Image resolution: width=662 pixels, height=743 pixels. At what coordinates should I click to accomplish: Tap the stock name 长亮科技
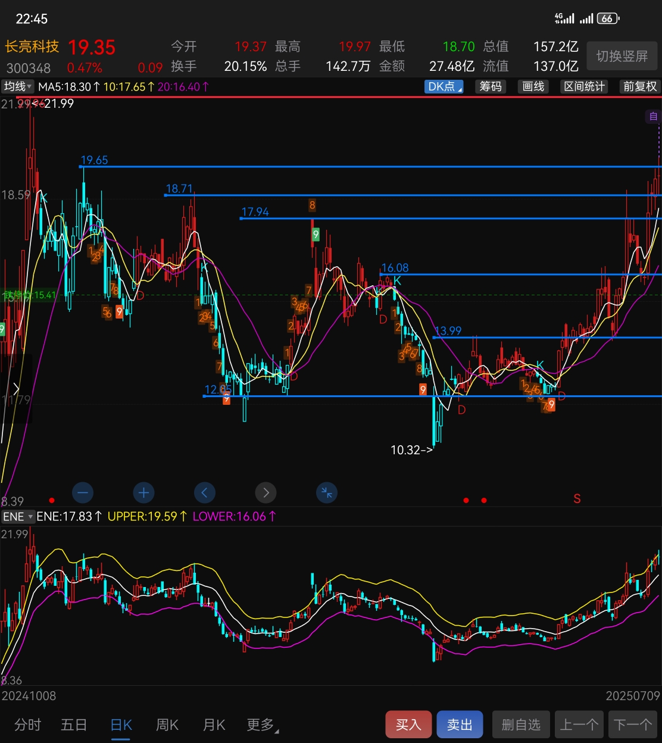(32, 46)
